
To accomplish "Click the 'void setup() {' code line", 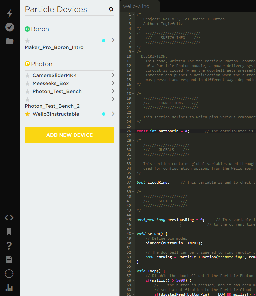I will tap(152, 234).
